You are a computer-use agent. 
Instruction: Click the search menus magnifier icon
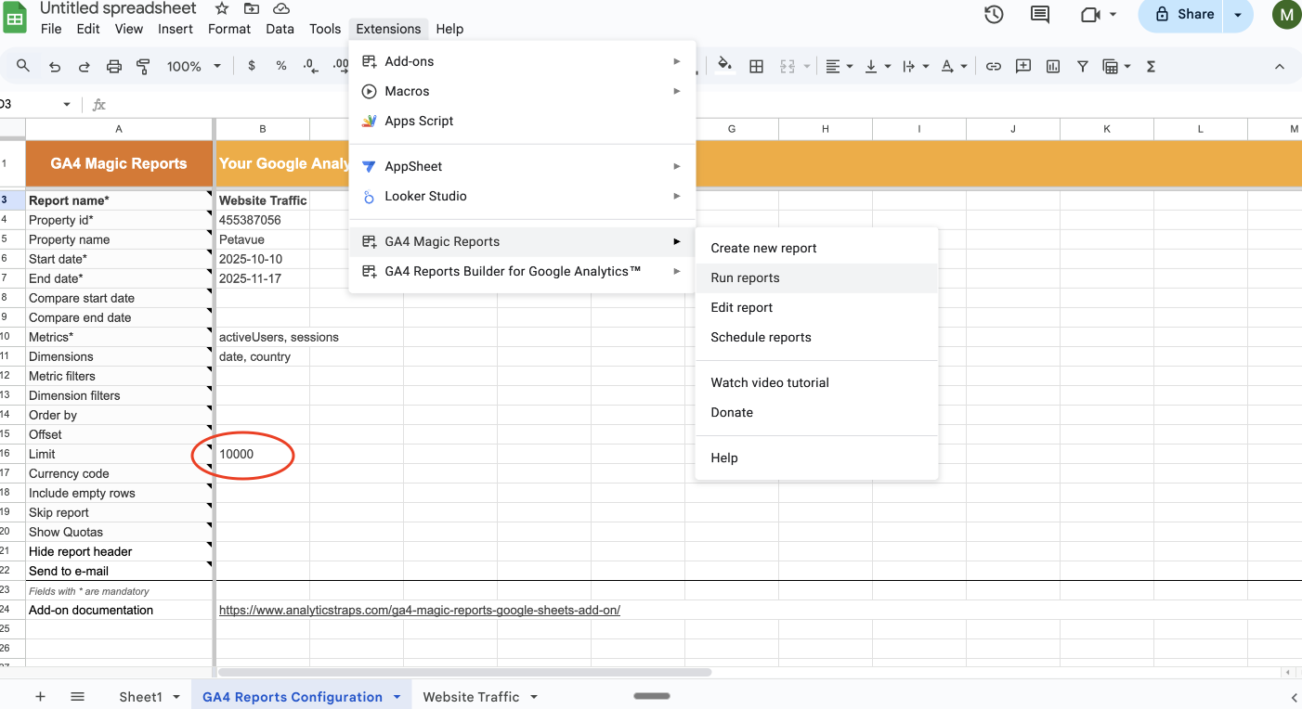[x=23, y=66]
